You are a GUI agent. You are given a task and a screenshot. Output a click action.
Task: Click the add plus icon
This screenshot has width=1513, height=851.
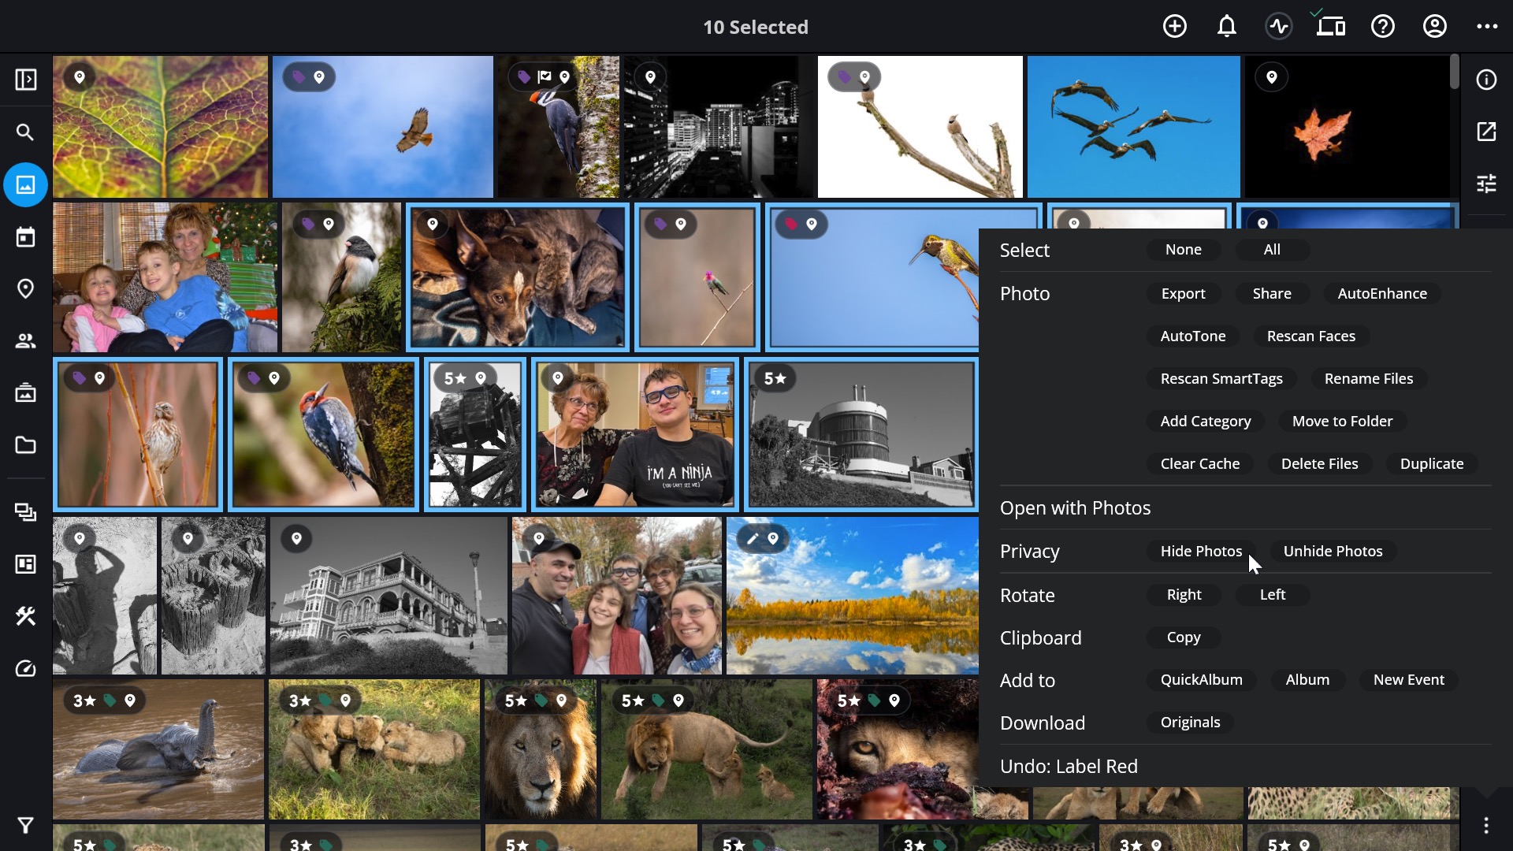pos(1175,27)
